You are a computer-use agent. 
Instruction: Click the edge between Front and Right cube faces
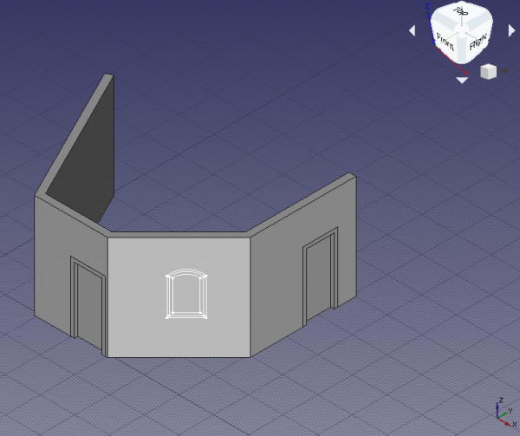pyautogui.click(x=461, y=49)
